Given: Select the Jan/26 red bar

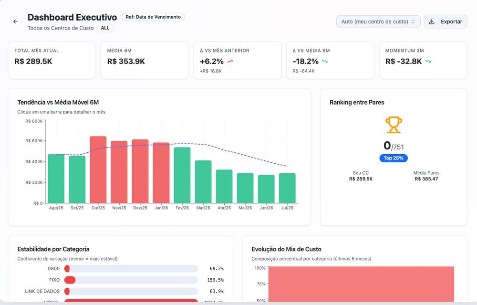Looking at the screenshot, I should (x=161, y=173).
